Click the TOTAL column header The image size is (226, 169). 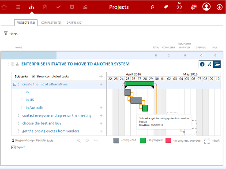coord(156,48)
